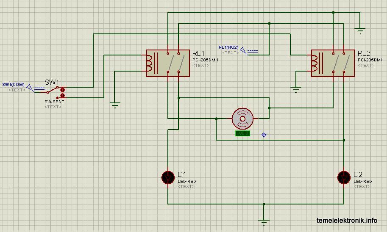Click the upper red actuator dot on SW1
This screenshot has width=387, height=232.
62,90
